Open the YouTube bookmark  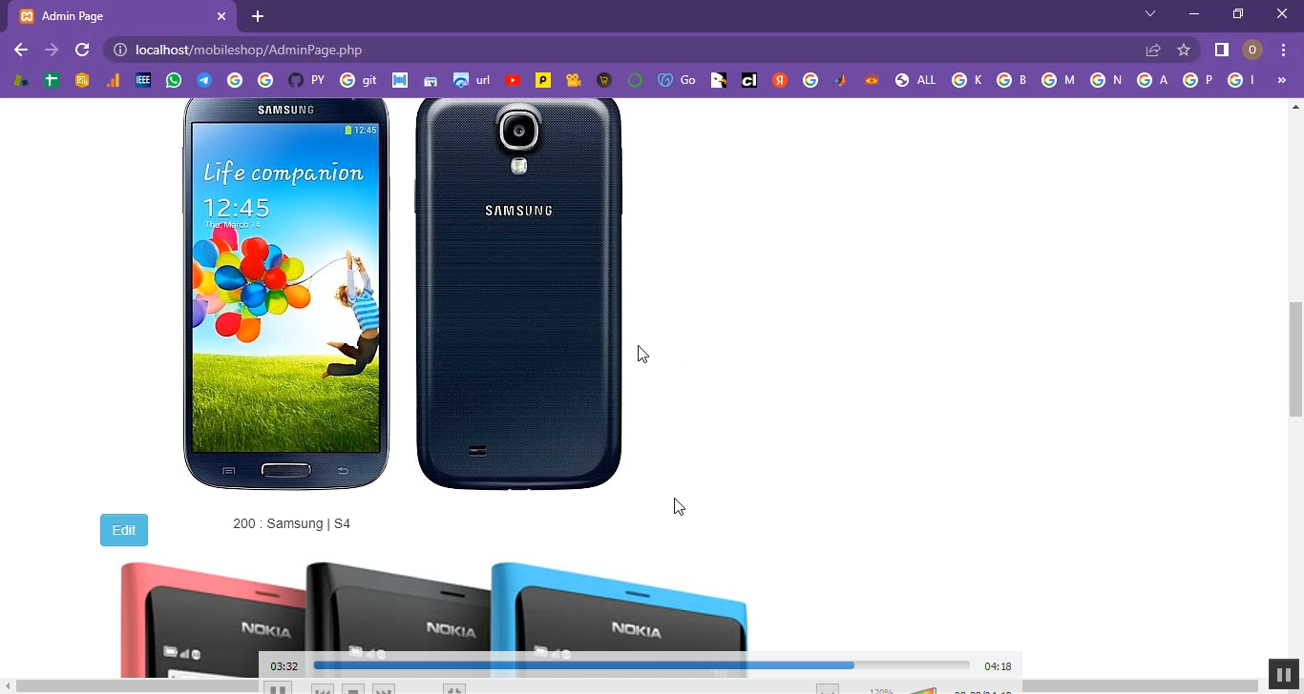click(513, 80)
